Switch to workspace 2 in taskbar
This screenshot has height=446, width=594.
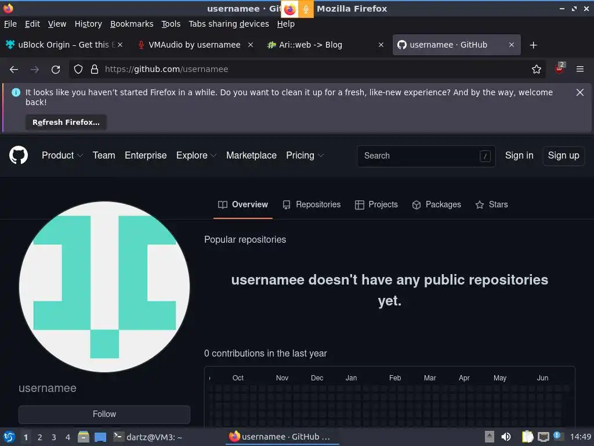(40, 437)
